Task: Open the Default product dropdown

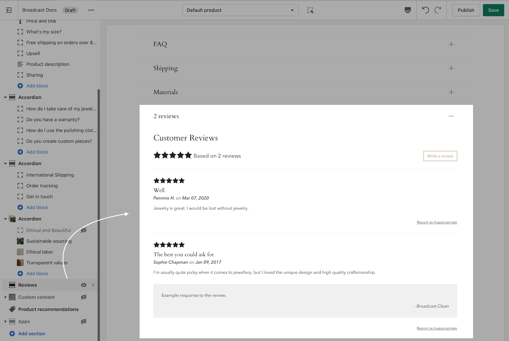Action: tap(240, 10)
